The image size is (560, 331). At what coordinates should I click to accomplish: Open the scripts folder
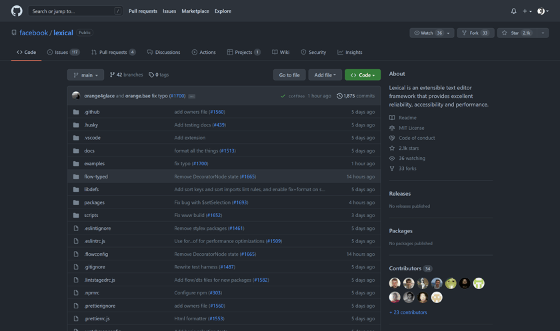[x=91, y=215]
